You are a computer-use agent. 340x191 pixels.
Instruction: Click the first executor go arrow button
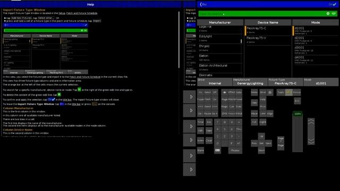(x=189, y=97)
